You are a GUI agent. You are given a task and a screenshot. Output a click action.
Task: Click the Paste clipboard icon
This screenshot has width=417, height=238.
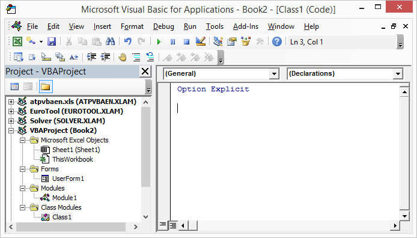pos(96,41)
